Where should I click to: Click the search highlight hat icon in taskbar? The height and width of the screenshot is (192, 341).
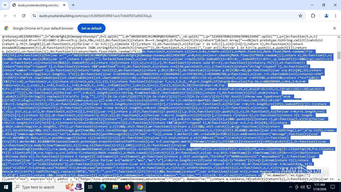74,187
